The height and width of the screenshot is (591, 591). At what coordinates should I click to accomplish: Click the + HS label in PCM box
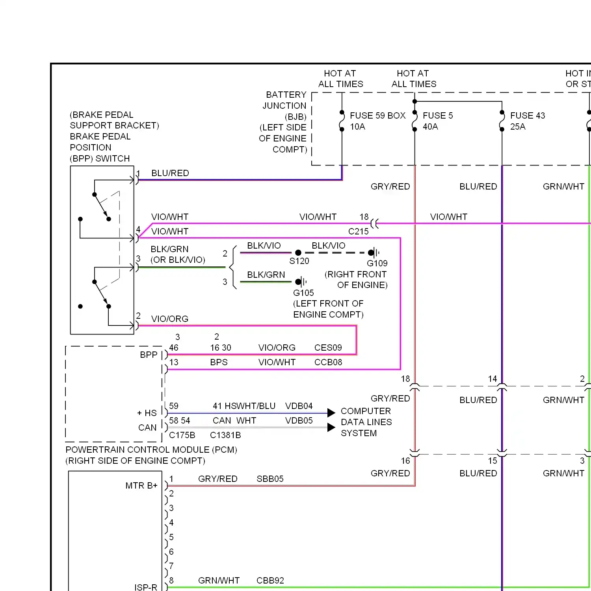point(147,413)
